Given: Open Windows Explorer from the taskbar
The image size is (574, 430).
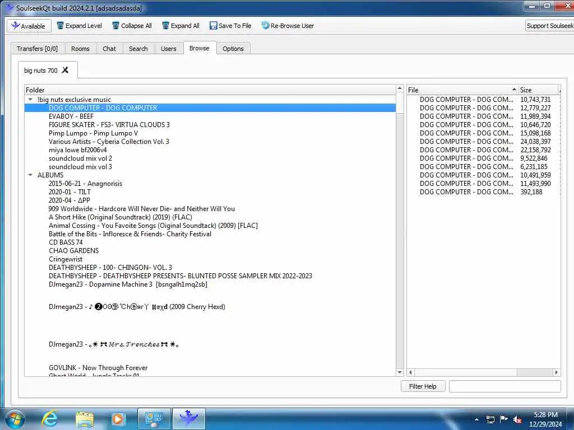Looking at the screenshot, I should pos(85,419).
